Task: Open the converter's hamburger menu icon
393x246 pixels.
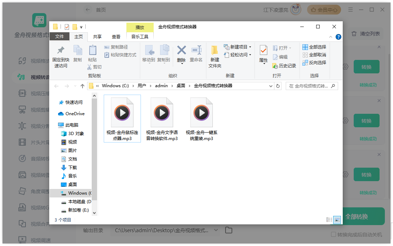Action: pos(351,10)
